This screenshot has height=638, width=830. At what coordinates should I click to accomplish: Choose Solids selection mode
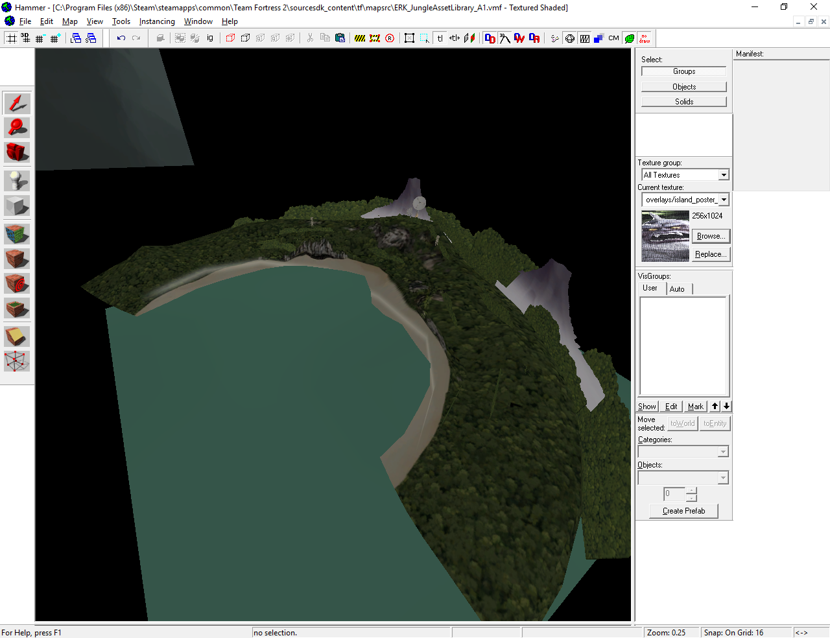point(684,102)
